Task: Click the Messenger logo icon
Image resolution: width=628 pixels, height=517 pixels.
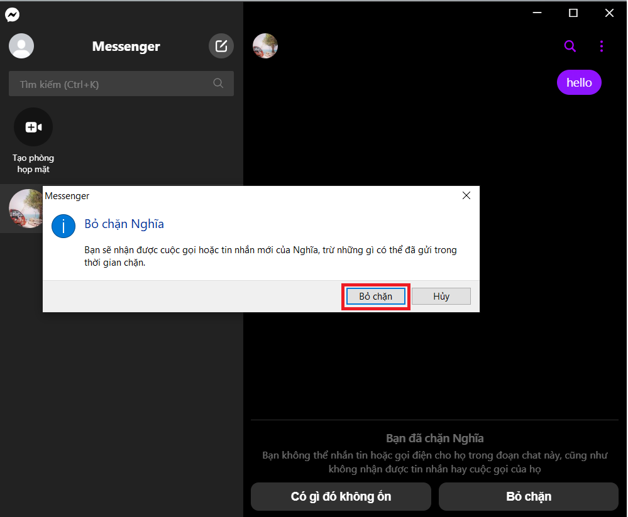Action: coord(13,14)
